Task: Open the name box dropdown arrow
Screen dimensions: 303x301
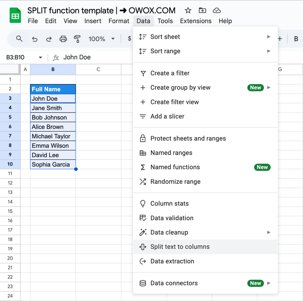Action: (40, 57)
